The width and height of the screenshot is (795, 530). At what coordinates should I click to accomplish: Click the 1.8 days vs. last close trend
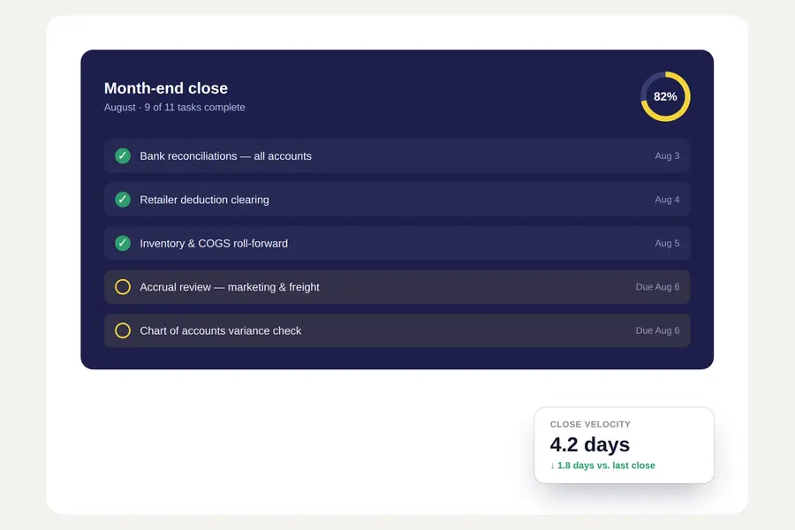pyautogui.click(x=602, y=466)
